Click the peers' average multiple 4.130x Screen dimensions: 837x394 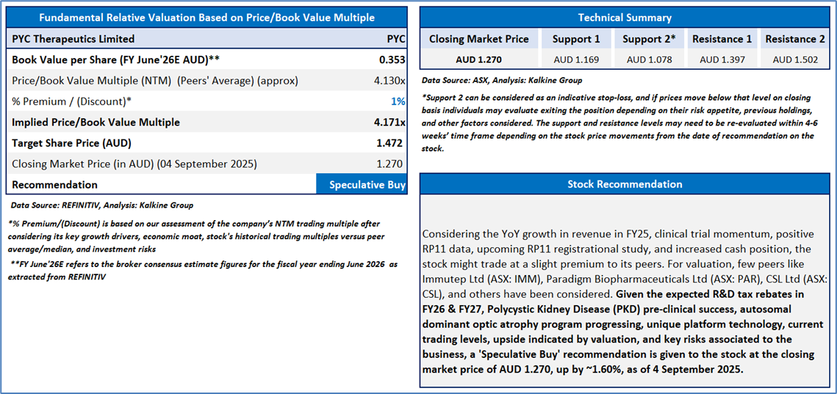(389, 81)
